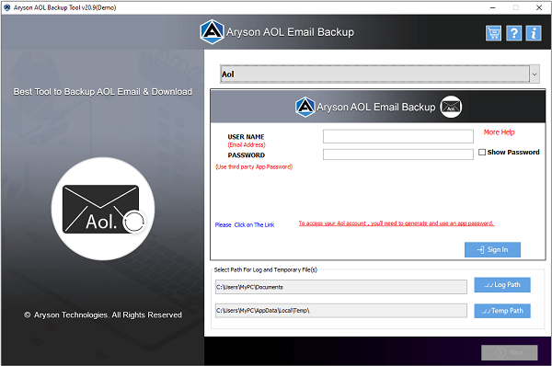This screenshot has height=366, width=552.
Task: Click the round AOL envelope badge icon
Action: pos(451,107)
